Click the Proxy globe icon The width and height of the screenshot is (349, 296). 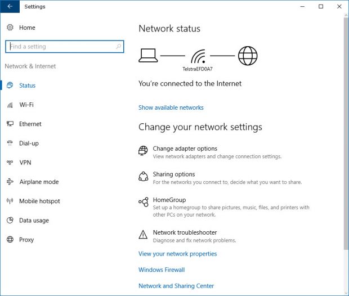point(10,240)
